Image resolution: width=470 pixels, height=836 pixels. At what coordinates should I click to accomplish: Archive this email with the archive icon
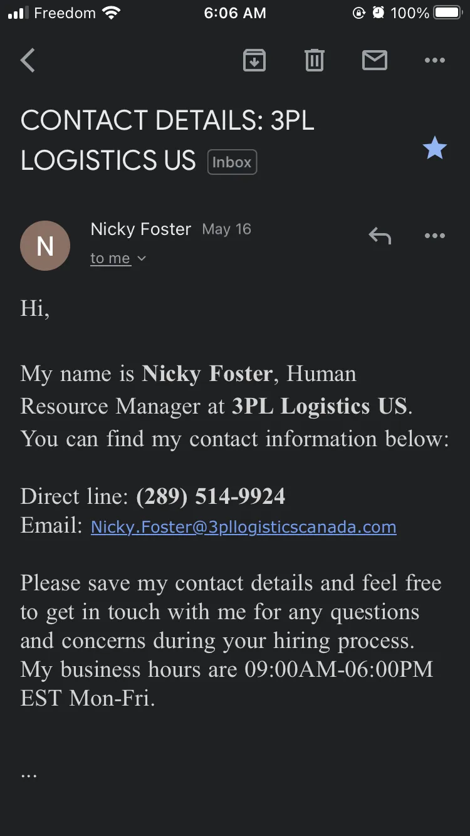coord(254,61)
